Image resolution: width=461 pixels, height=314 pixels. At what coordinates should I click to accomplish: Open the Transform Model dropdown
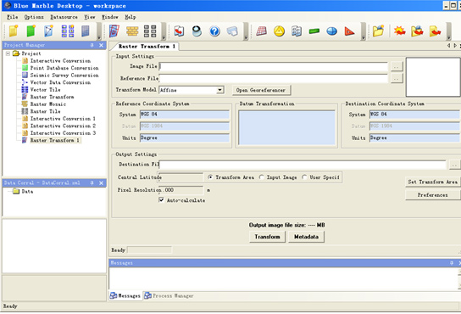tap(220, 90)
